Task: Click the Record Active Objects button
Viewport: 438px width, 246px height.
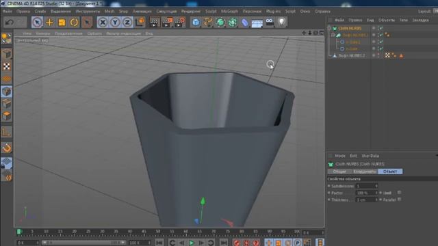Action: 237,243
